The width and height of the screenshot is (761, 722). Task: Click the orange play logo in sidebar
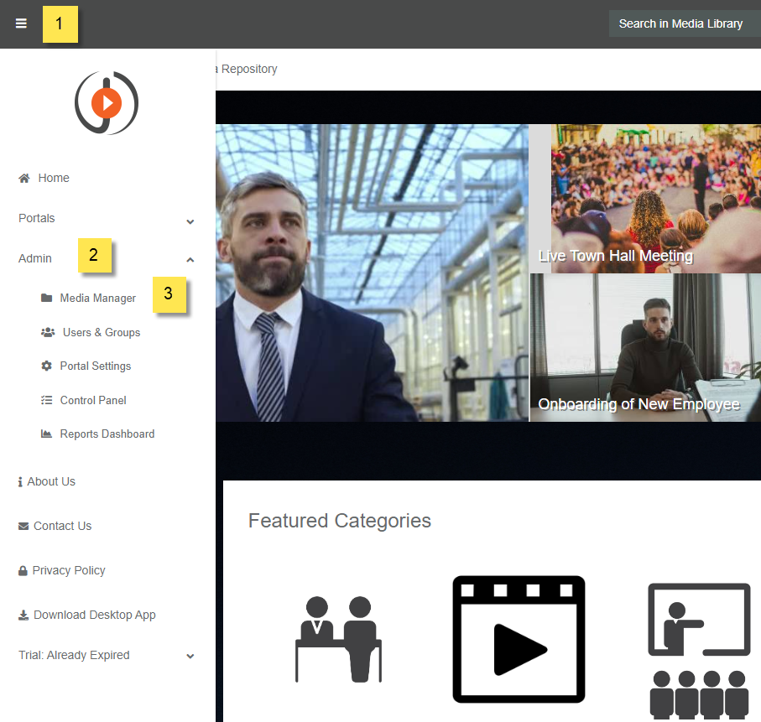click(107, 103)
